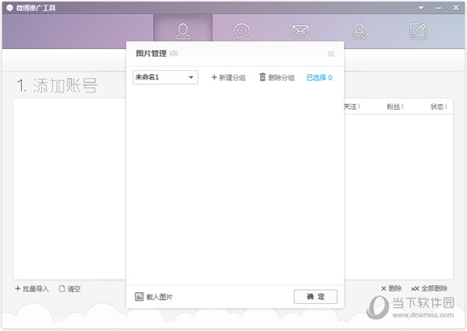Open the account (person) tab icon

coord(183,31)
